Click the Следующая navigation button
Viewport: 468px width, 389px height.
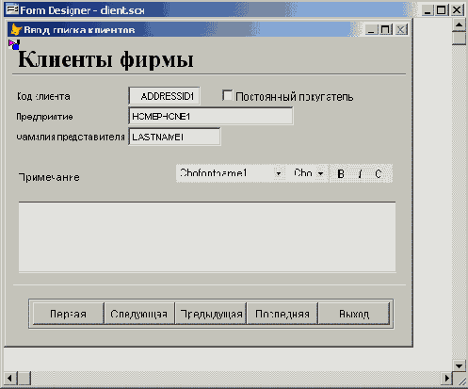click(139, 314)
